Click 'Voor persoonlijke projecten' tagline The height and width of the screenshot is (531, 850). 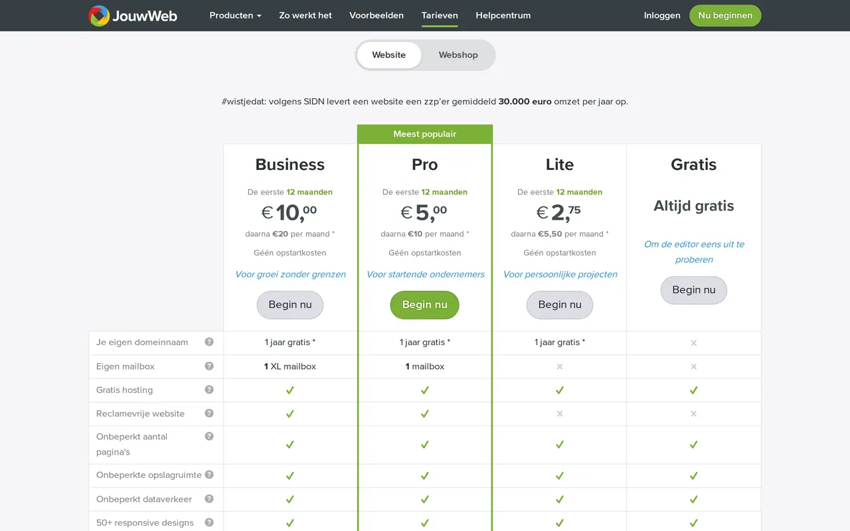coord(560,274)
